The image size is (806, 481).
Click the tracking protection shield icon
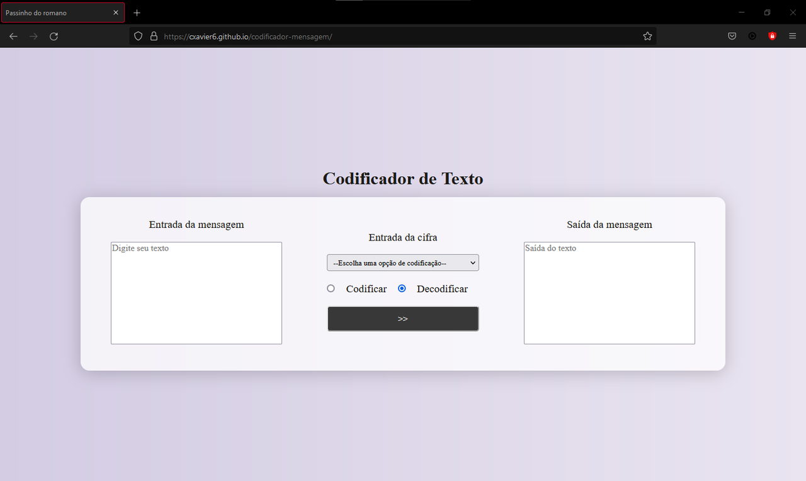[x=138, y=36]
